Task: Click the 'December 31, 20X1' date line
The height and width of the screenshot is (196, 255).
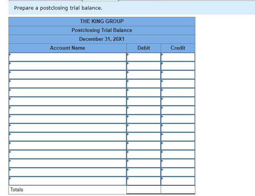Action: (x=102, y=39)
